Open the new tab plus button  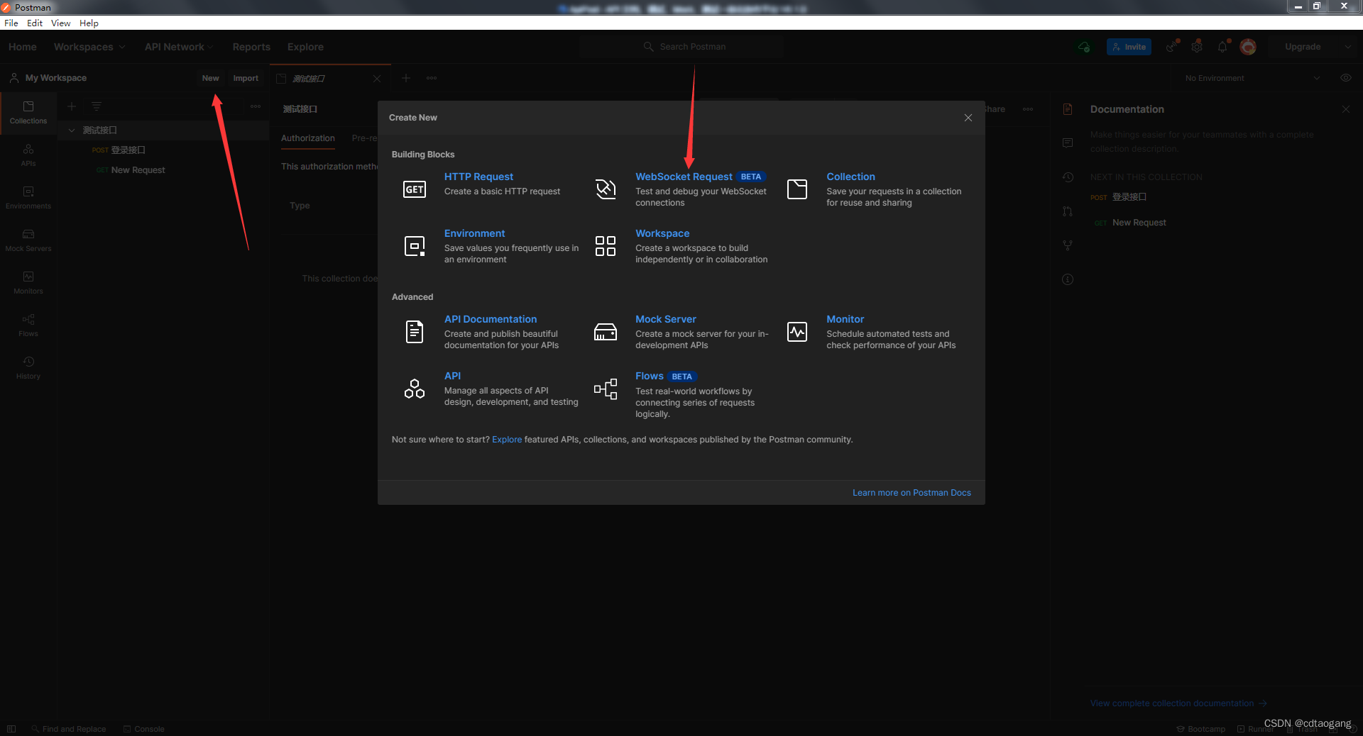click(x=406, y=78)
